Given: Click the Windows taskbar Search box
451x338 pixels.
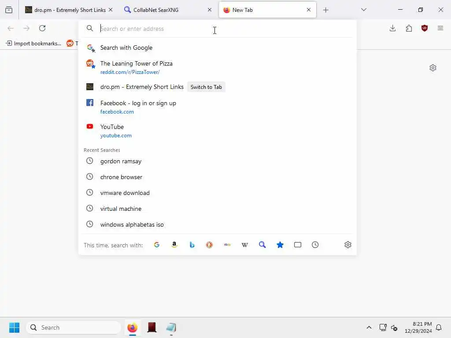Looking at the screenshot, I should [74, 327].
